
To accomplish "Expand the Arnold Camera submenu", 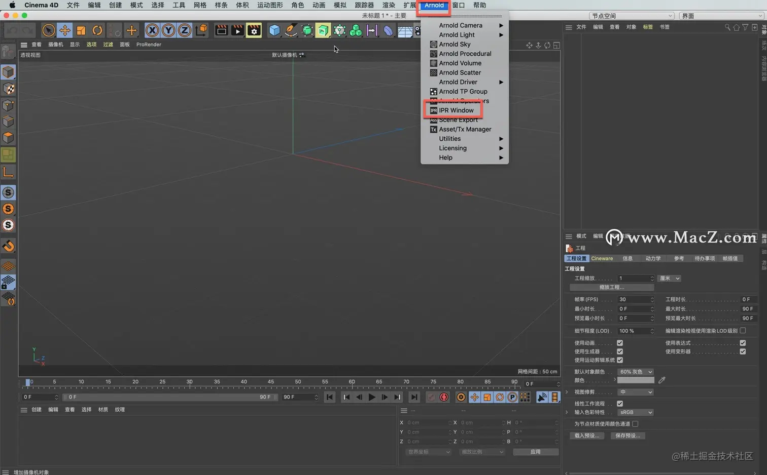I will coord(464,25).
